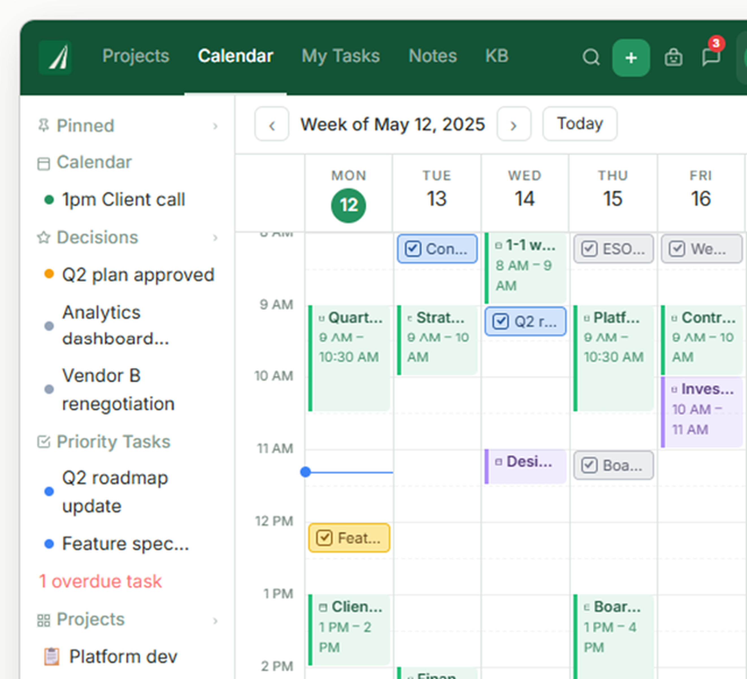Image resolution: width=747 pixels, height=679 pixels.
Task: Click the Decisions section heading
Action: 97,238
